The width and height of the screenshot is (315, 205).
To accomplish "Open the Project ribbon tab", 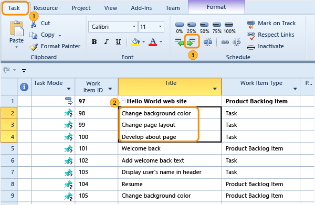I will (x=81, y=8).
